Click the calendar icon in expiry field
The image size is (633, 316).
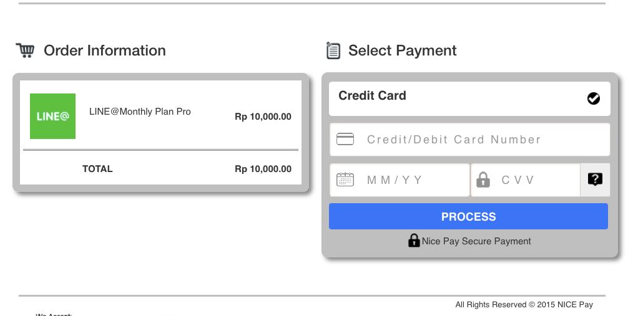tap(345, 180)
